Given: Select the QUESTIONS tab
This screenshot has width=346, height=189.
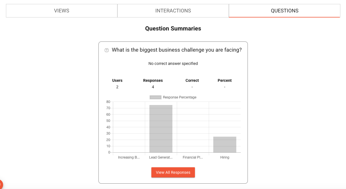Looking at the screenshot, I should coord(285,11).
